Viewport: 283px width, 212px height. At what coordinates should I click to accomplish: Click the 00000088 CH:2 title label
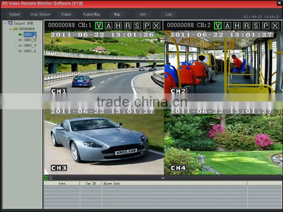(189, 25)
